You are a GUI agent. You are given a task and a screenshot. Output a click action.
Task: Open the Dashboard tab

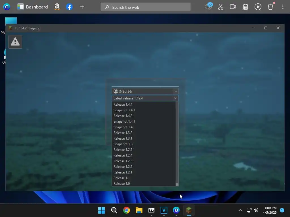pyautogui.click(x=33, y=7)
